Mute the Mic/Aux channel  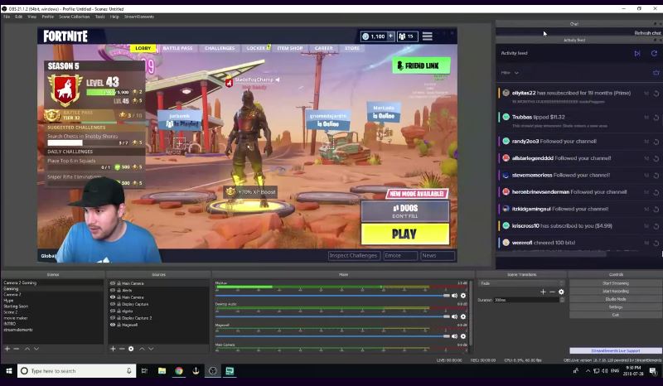pos(454,296)
